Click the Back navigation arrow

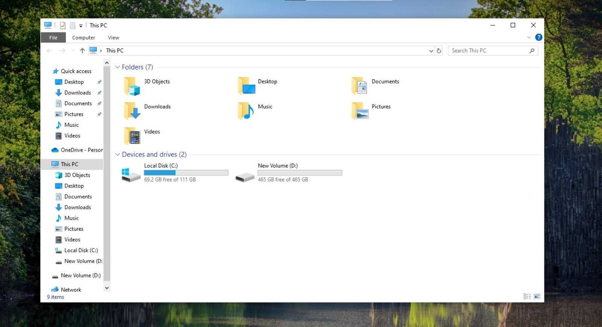pos(49,50)
